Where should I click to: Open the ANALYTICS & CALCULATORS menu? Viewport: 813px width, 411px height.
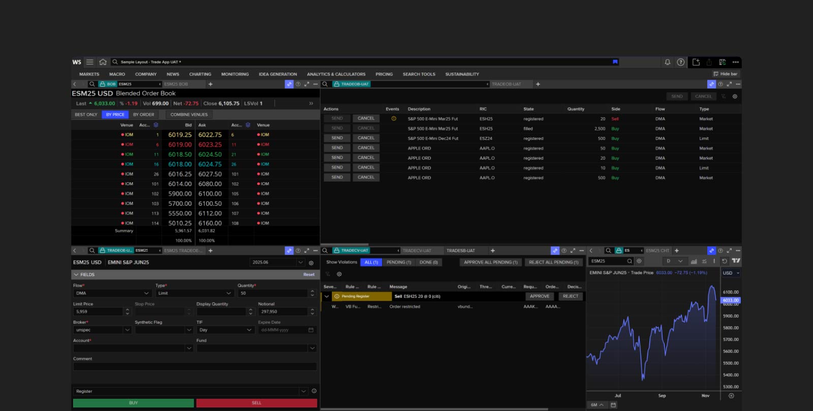(336, 74)
